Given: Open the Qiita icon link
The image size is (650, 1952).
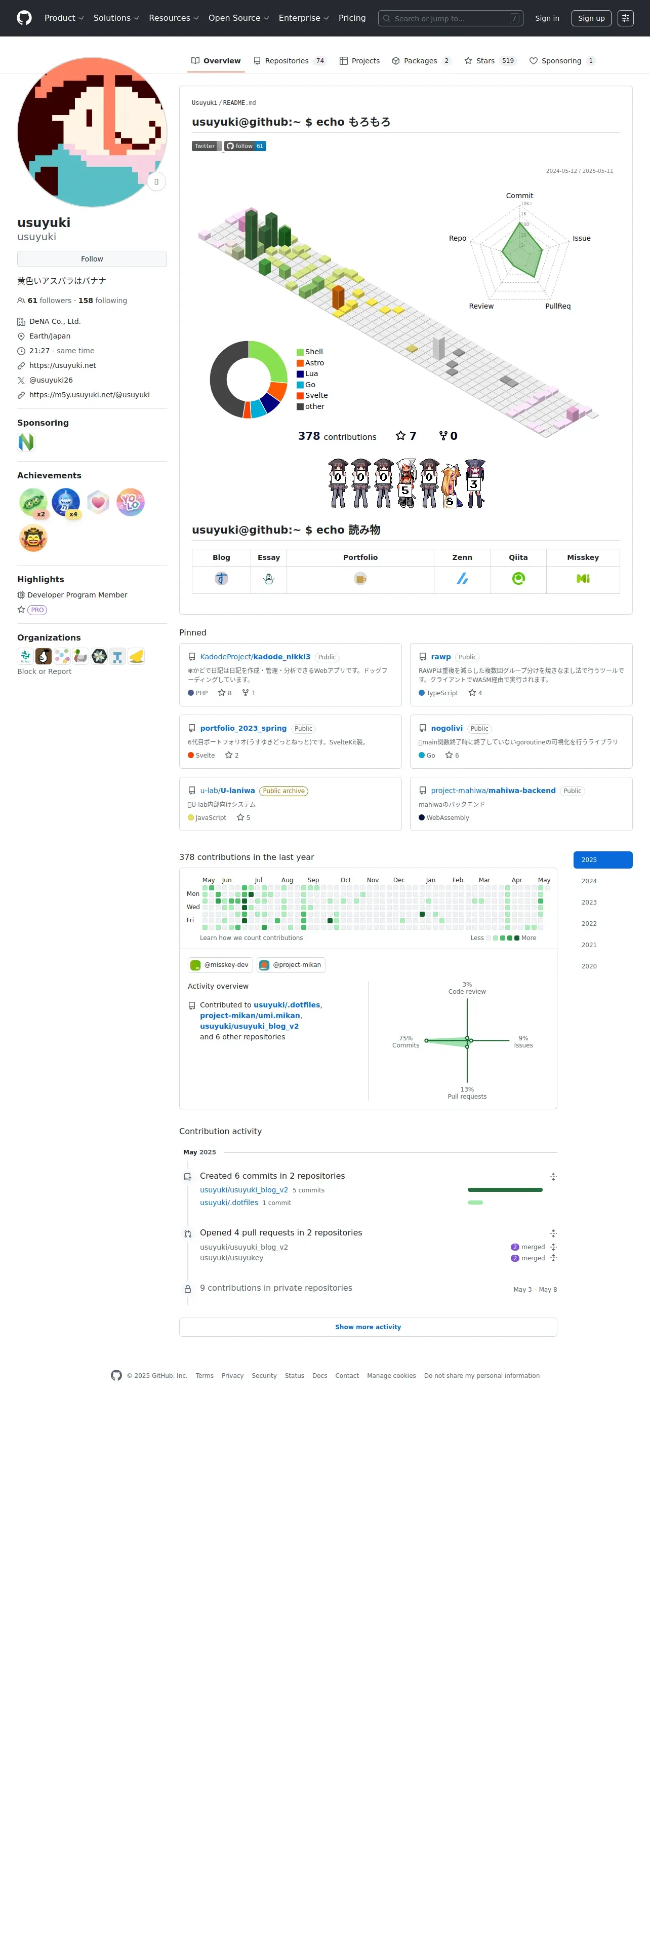Looking at the screenshot, I should [x=518, y=579].
